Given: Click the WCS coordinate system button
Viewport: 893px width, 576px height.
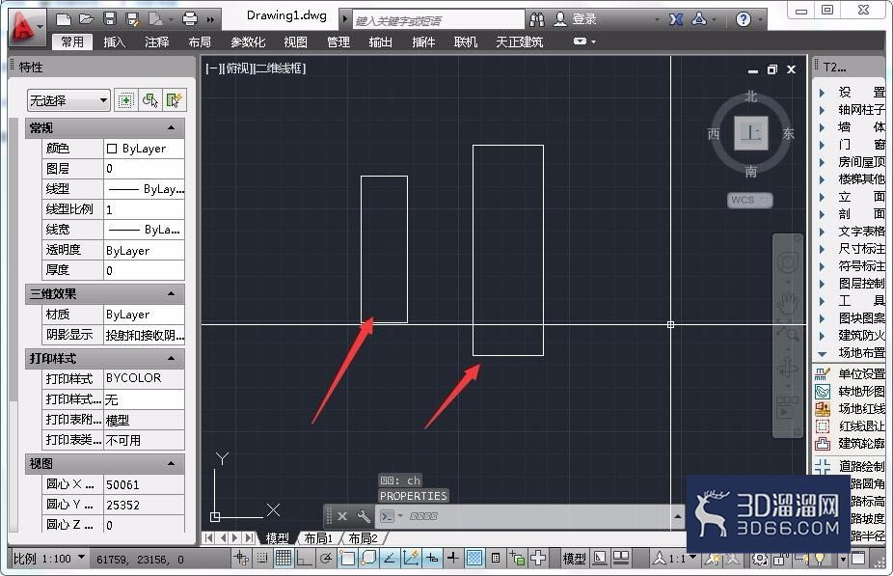Looking at the screenshot, I should point(749,200).
